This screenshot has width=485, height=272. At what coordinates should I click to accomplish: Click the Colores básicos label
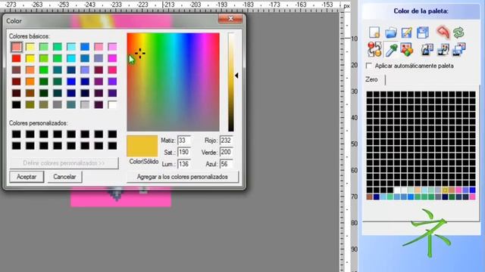coord(30,36)
